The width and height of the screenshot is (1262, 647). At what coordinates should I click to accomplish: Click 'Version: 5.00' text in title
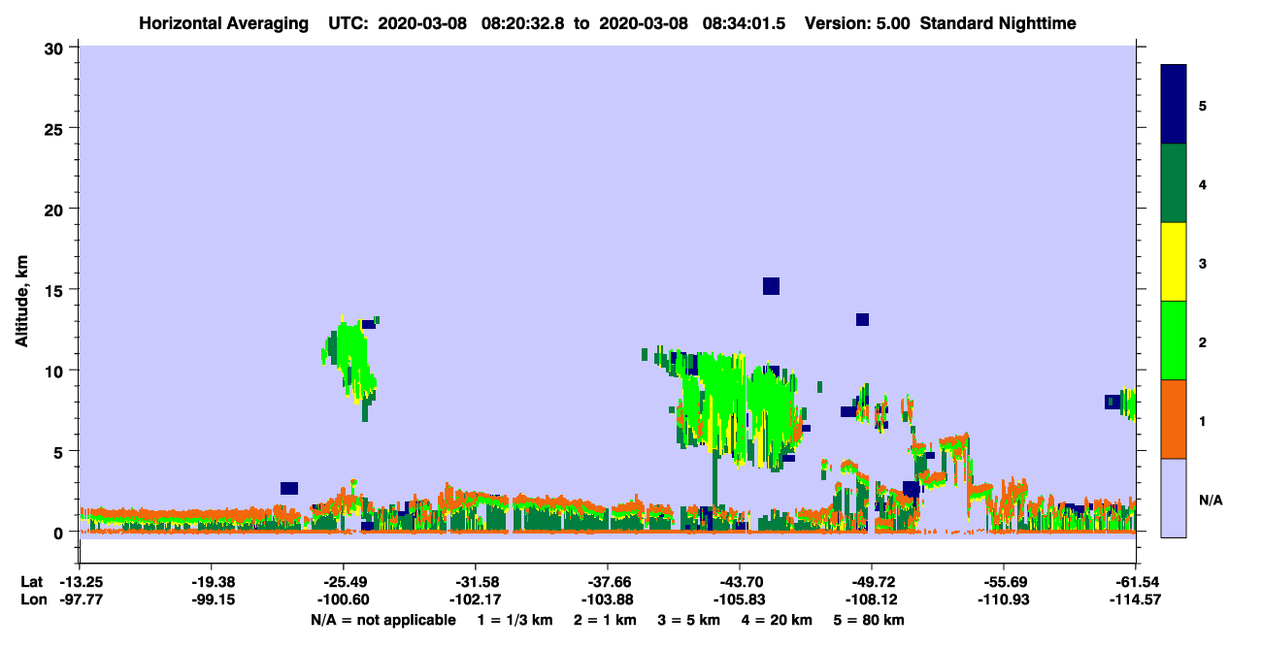[x=857, y=23]
